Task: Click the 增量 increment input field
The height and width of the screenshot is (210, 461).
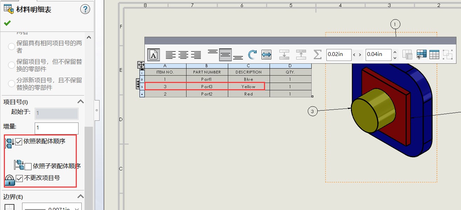Action: (56, 128)
